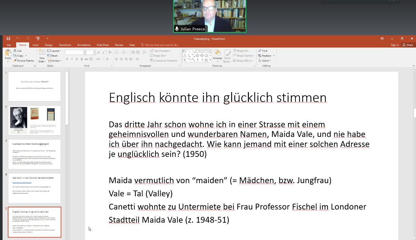The height and width of the screenshot is (240, 416).
Task: Click the Sign in link
Action: pyautogui.click(x=395, y=45)
